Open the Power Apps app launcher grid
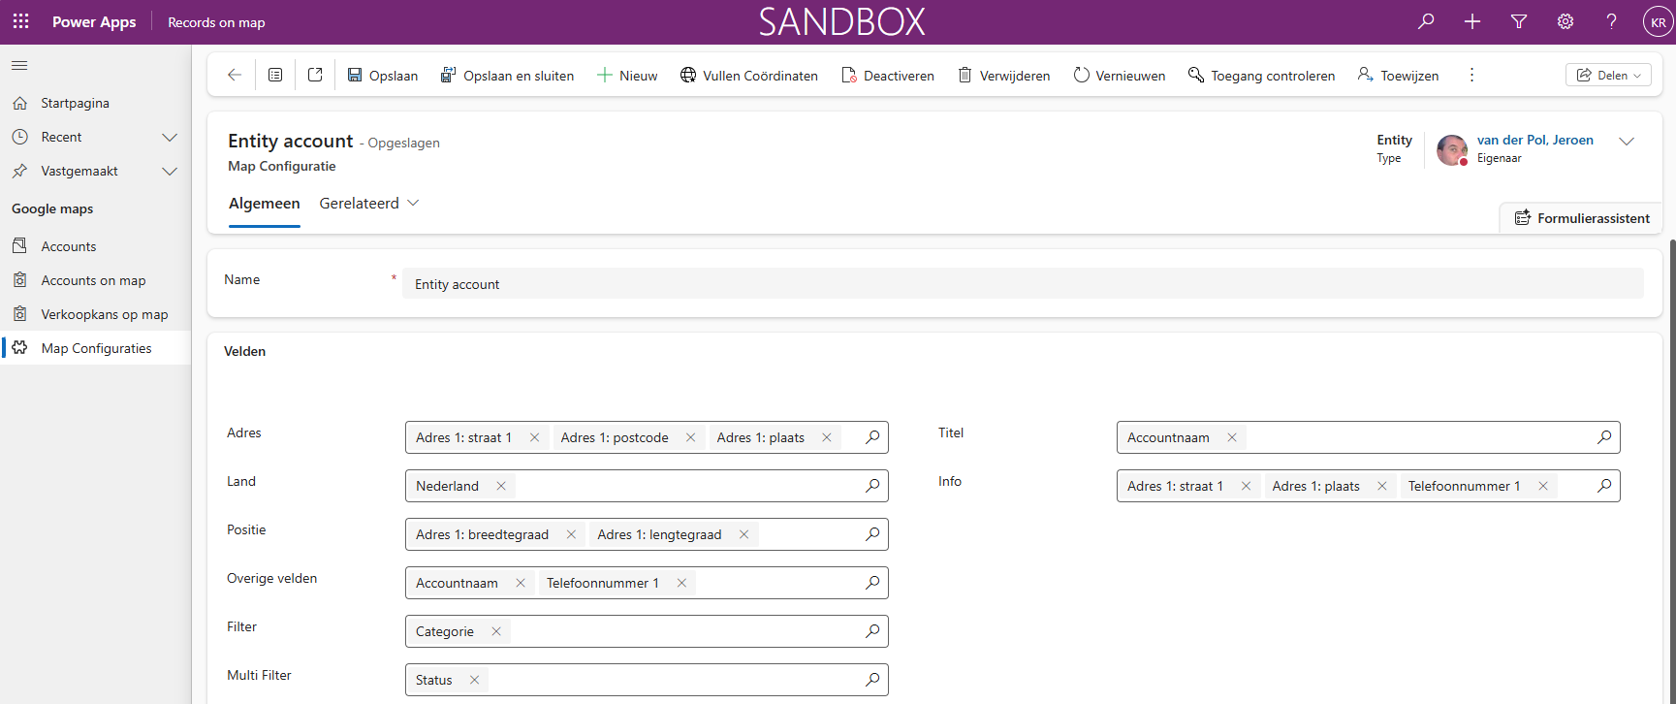Screen dimensions: 1676x704 point(20,21)
